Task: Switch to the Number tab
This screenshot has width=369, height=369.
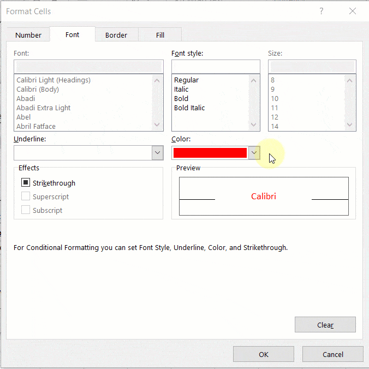Action: pos(28,35)
